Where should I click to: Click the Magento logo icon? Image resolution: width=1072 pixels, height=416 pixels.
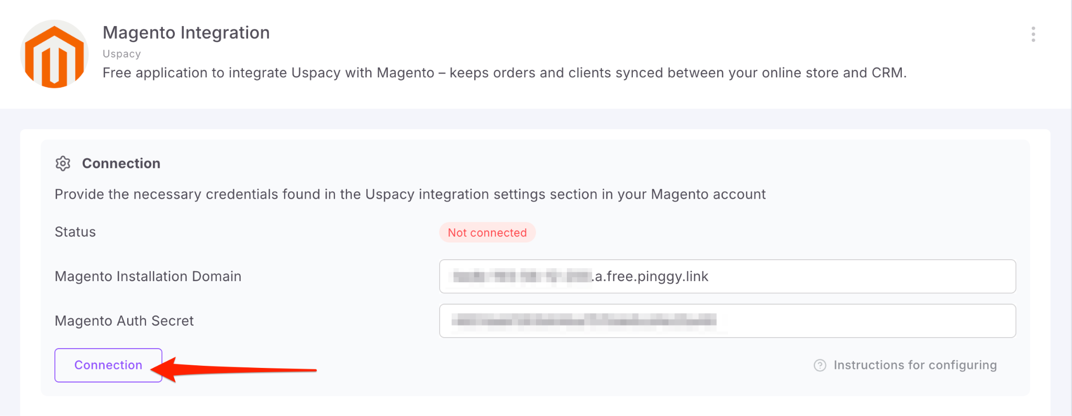pos(54,54)
